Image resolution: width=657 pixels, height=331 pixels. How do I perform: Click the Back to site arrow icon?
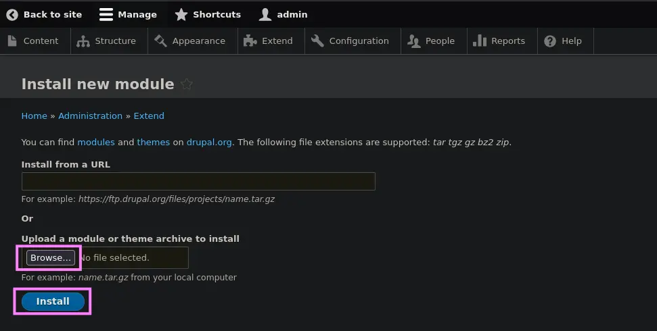(12, 14)
